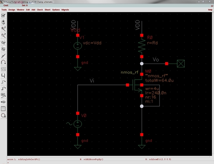Click the Repeat command icon

click(3, 115)
